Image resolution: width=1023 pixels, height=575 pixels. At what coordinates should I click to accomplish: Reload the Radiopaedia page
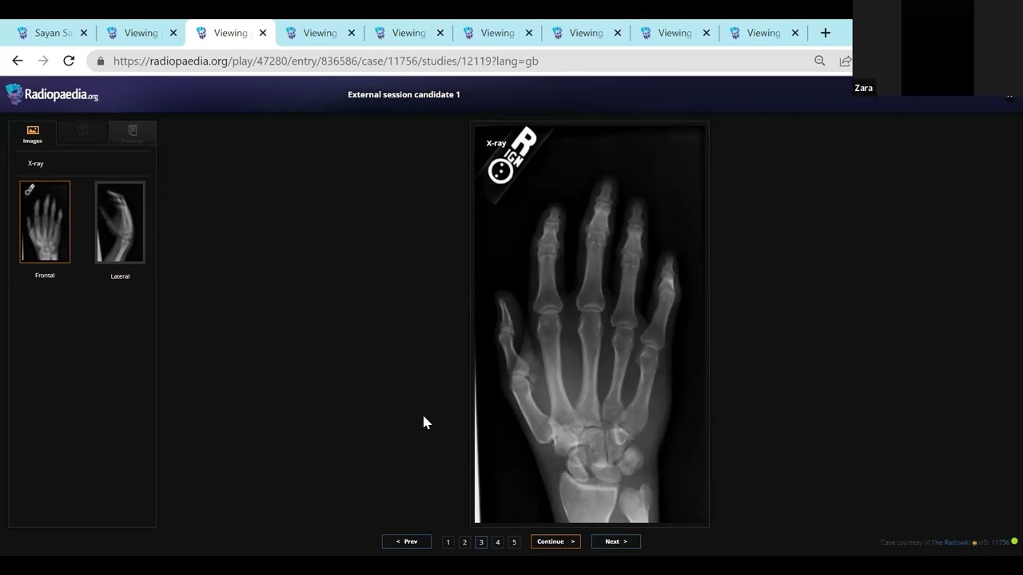(x=69, y=61)
